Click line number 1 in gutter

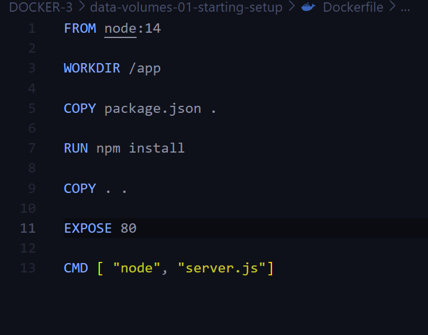32,29
